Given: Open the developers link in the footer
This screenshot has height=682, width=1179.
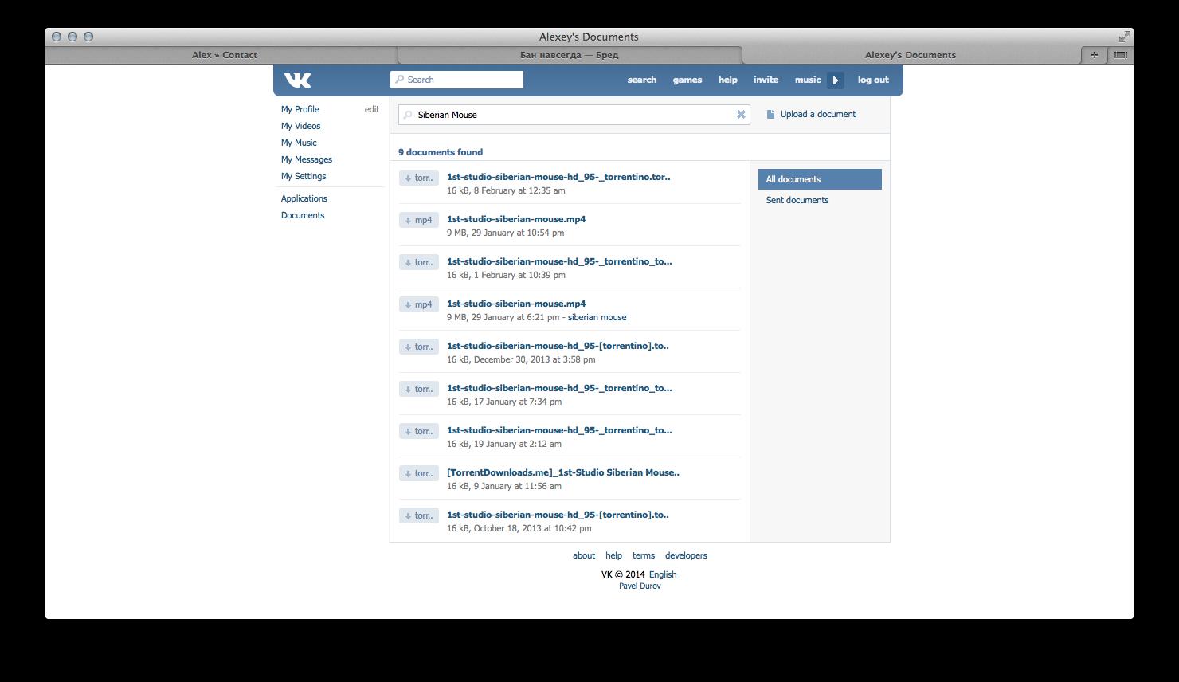Looking at the screenshot, I should point(686,555).
